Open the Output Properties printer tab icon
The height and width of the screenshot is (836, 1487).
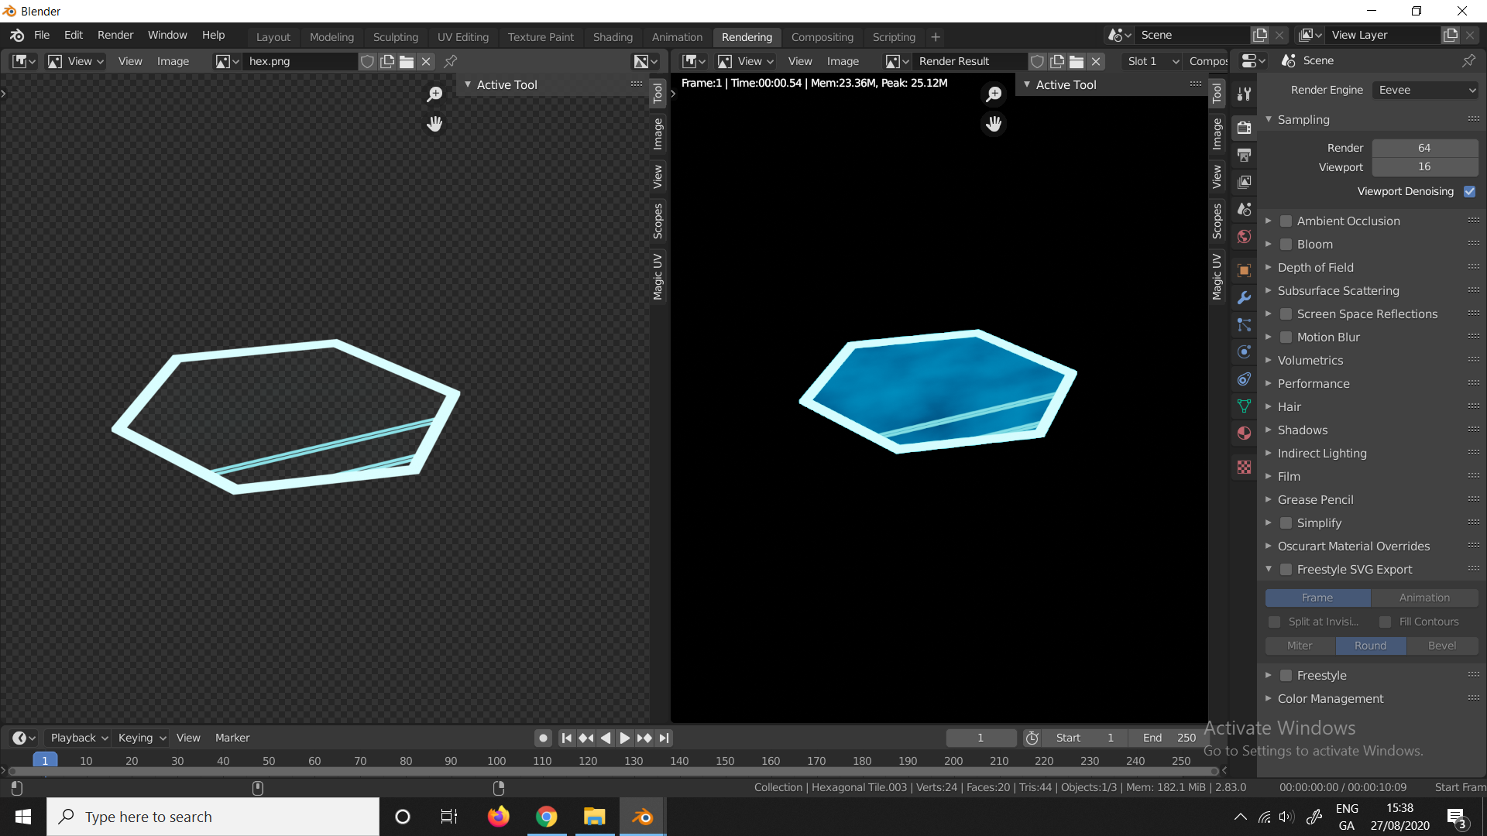pos(1244,155)
